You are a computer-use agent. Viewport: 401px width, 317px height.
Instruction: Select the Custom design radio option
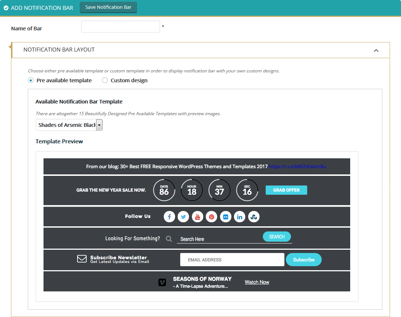click(105, 80)
